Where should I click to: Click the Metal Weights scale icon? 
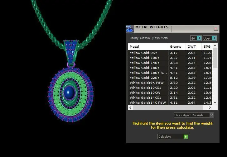click(x=130, y=29)
